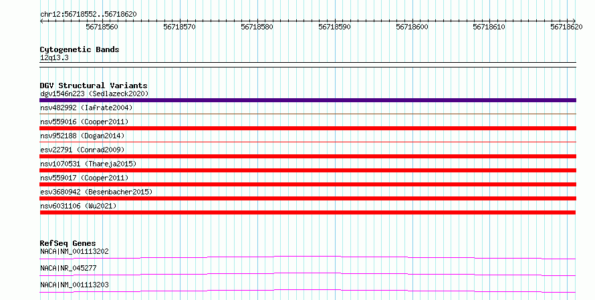Click the red bar under nsv6031106

point(308,212)
